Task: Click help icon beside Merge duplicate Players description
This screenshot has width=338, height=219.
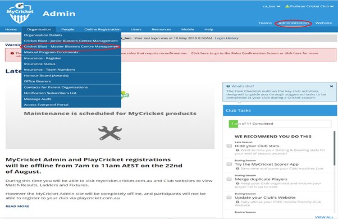Action: tap(237, 184)
